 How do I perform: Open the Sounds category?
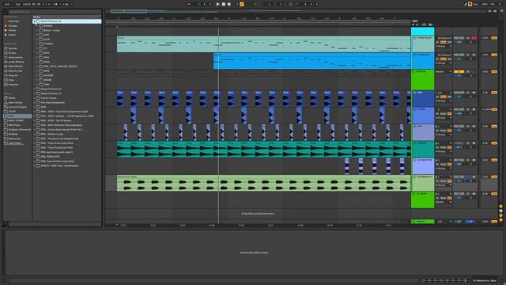(13, 48)
